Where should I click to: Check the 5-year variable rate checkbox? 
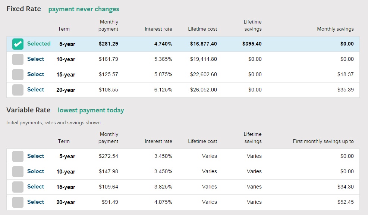point(18,156)
